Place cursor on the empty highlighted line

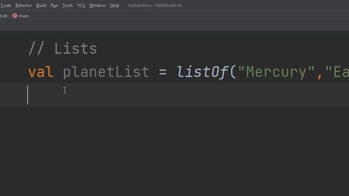174,95
